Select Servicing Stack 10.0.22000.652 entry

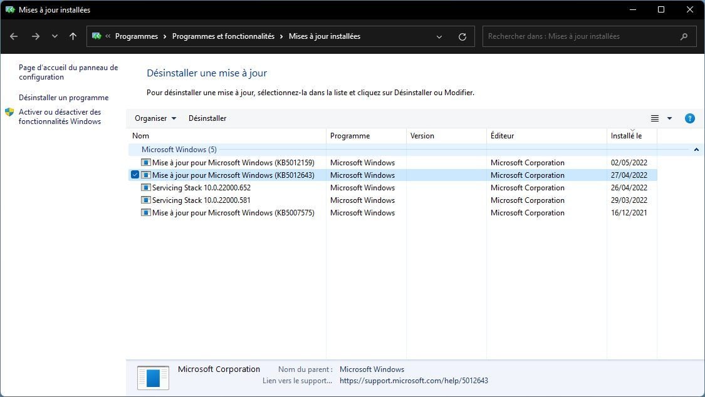[201, 188]
